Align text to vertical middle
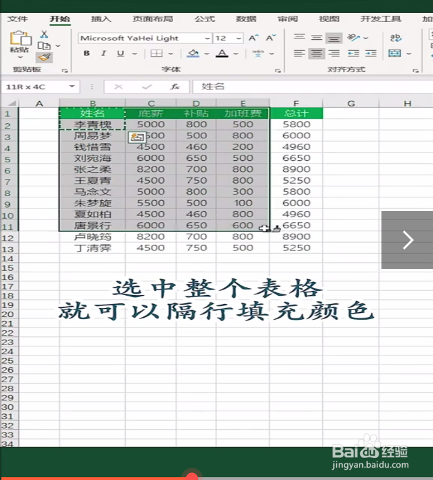433x480 pixels. coord(317,38)
